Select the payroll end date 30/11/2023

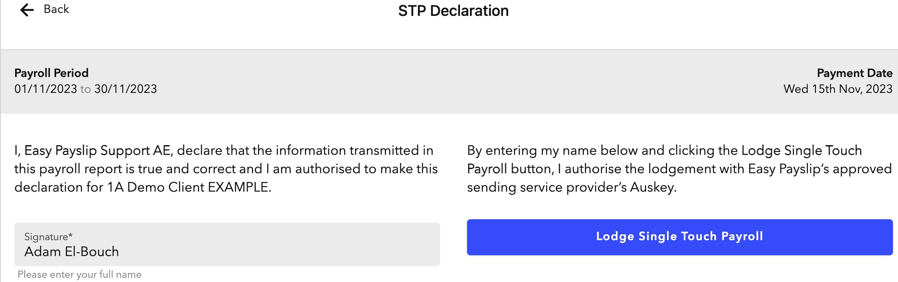pyautogui.click(x=126, y=89)
